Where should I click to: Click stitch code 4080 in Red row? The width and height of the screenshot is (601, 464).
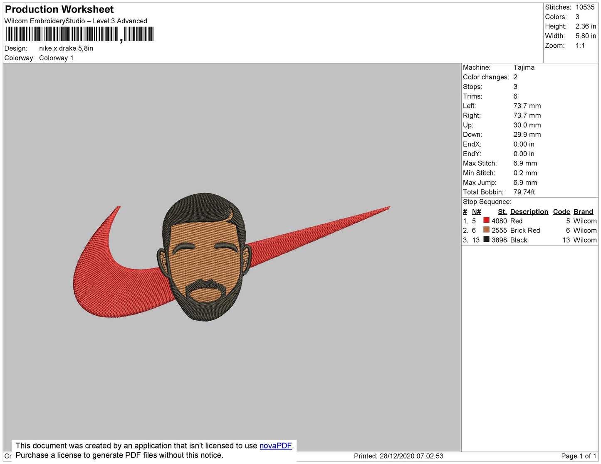point(499,221)
